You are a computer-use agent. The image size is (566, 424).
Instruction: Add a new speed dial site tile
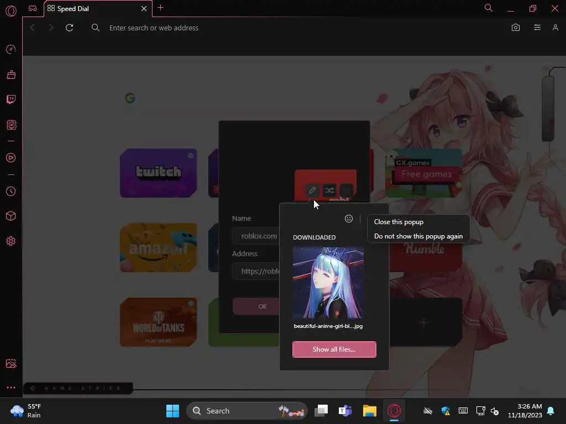[x=426, y=322]
